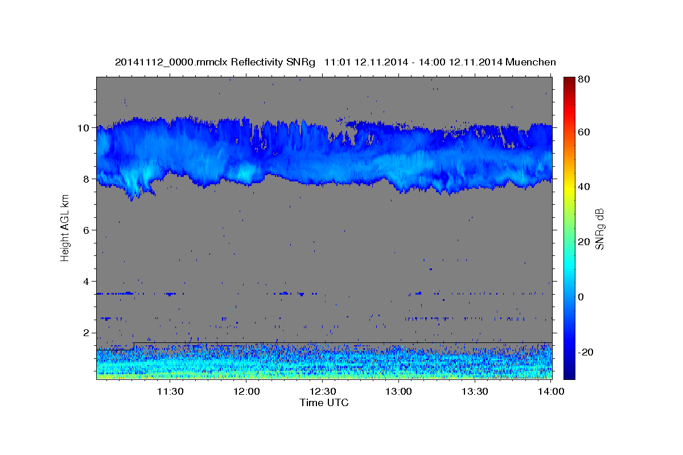Click the height tick label 10

point(84,128)
